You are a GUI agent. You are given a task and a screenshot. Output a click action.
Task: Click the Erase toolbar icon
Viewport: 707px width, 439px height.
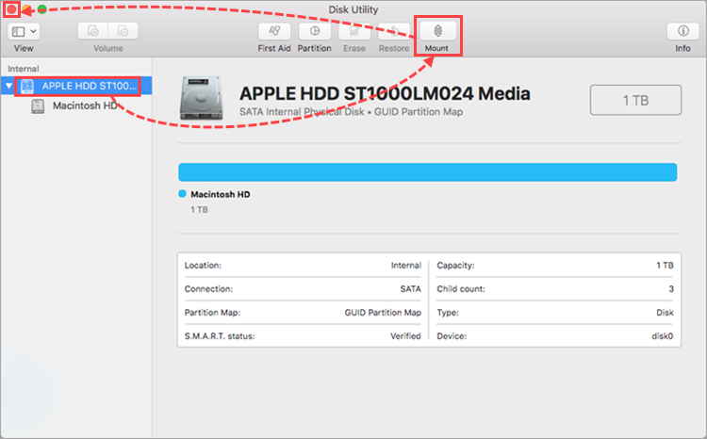(x=354, y=31)
